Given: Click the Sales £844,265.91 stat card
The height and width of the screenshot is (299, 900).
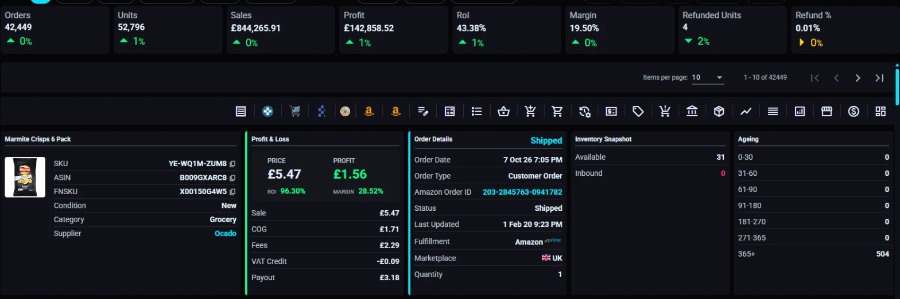Looking at the screenshot, I should (x=281, y=30).
